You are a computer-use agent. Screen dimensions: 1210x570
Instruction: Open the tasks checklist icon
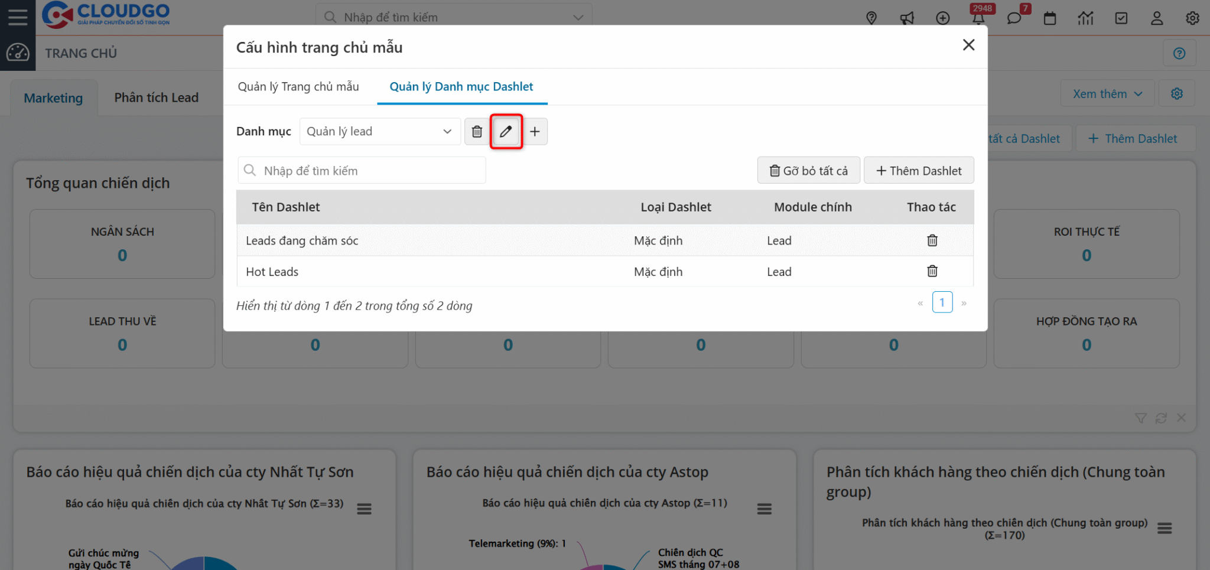point(1121,18)
